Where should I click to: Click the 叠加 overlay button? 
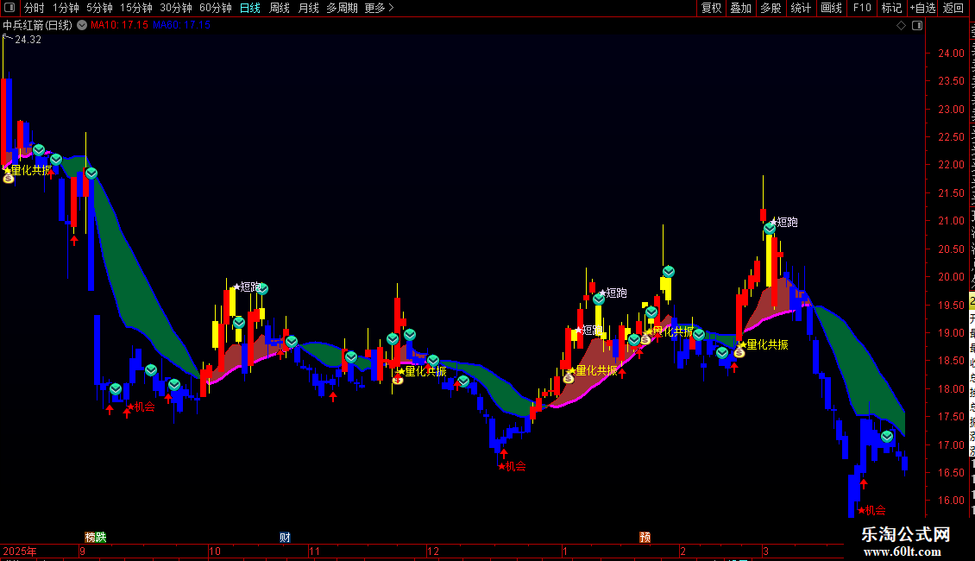741,8
